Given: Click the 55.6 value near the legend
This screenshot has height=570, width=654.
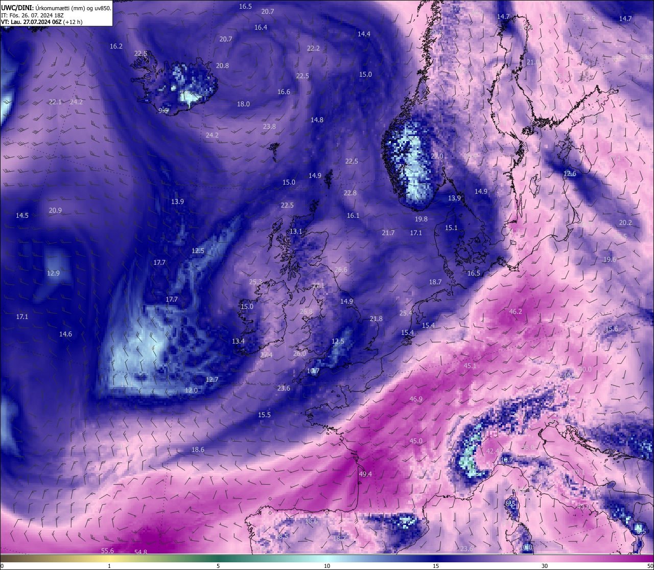Looking at the screenshot, I should 107,551.
